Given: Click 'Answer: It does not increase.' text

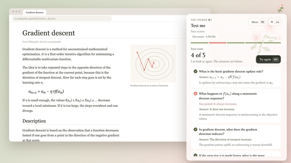Looking at the screenshot, I should pyautogui.click(x=217, y=109).
